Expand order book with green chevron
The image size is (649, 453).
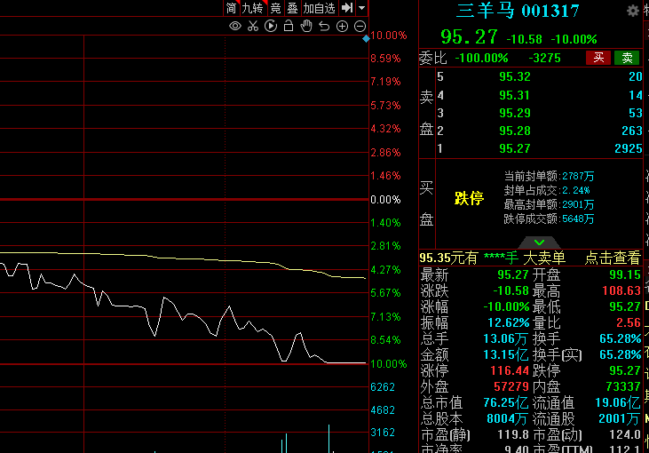pyautogui.click(x=539, y=242)
